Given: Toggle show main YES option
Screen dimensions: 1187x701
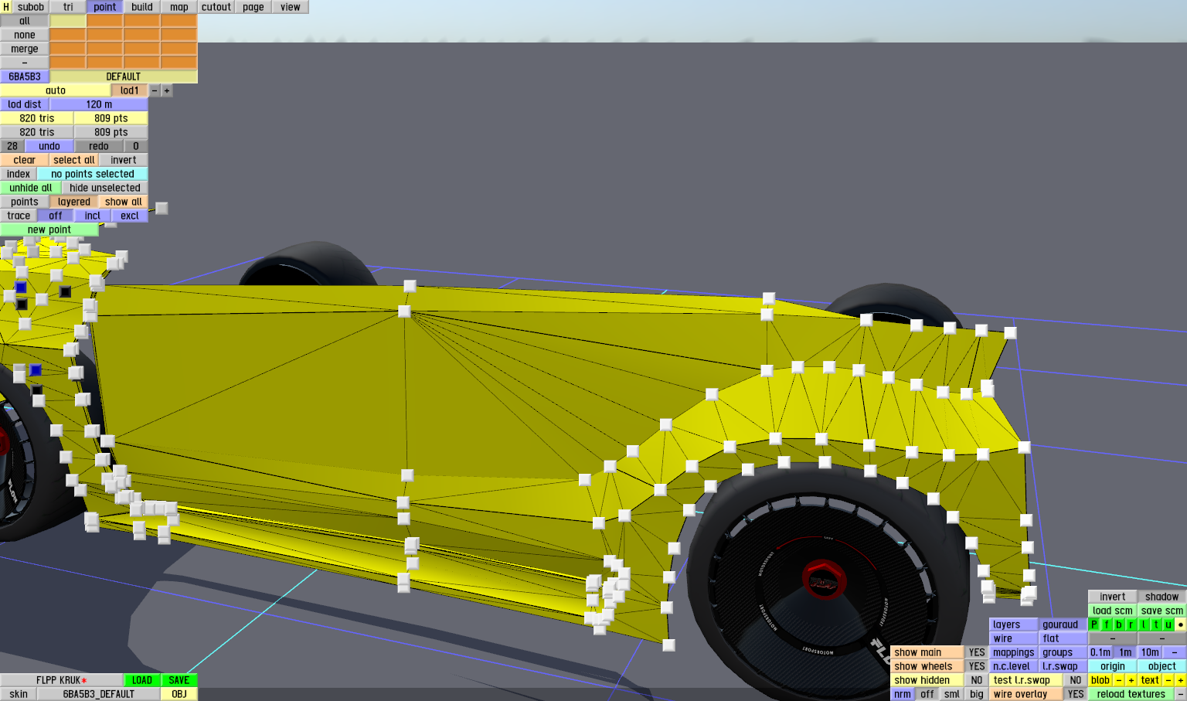Looking at the screenshot, I should [x=977, y=652].
